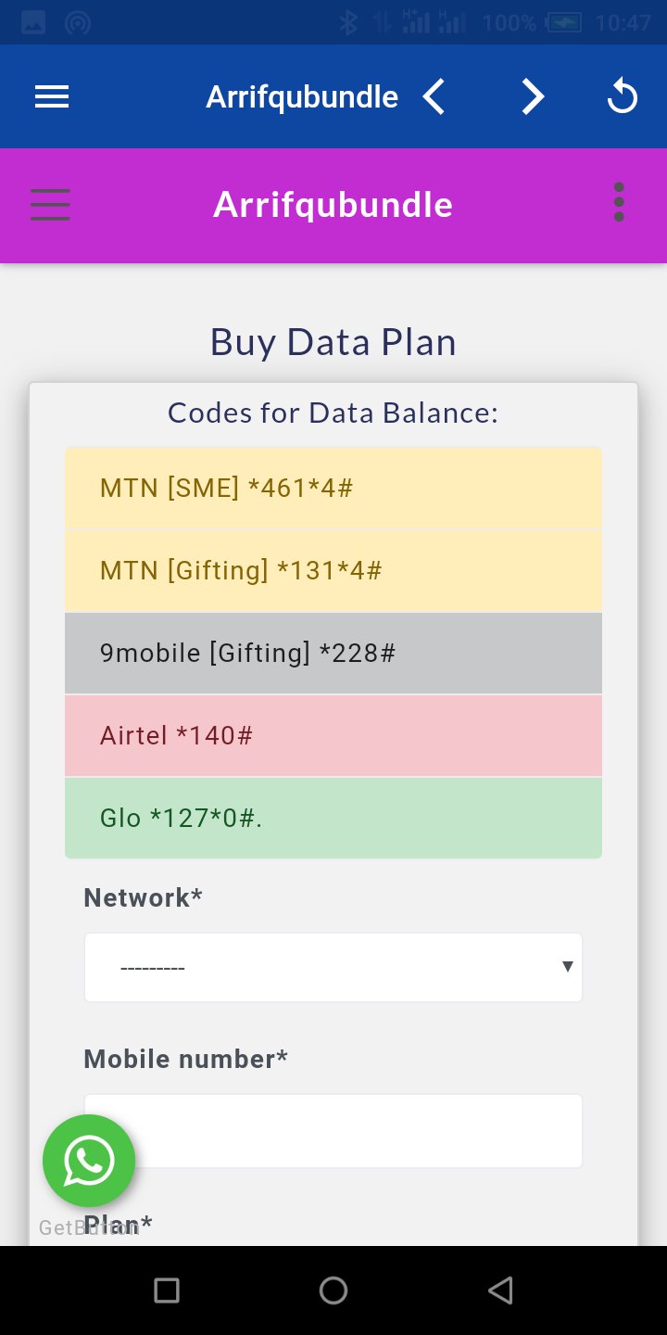Go back with the left chevron

pos(434,97)
